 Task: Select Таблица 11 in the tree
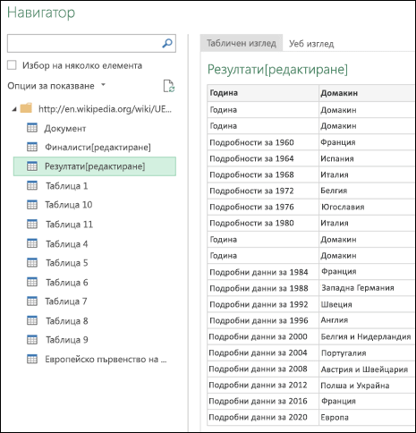pos(69,225)
